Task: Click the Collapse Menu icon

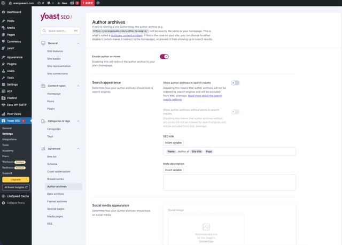Action: click(x=4, y=203)
